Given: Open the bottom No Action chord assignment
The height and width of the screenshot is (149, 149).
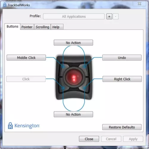Looking at the screenshot, I should pyautogui.click(x=73, y=114).
